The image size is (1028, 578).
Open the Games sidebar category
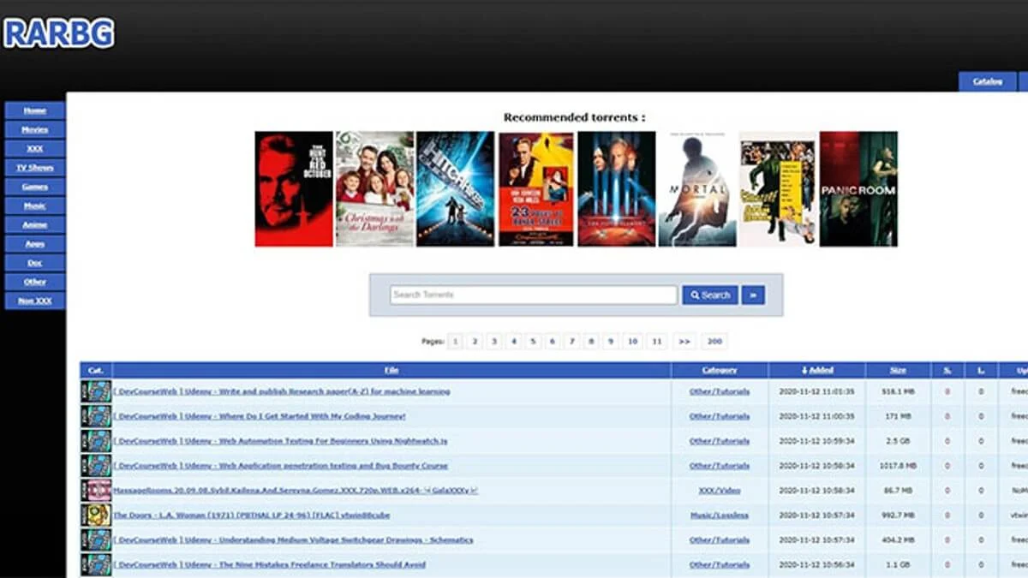pyautogui.click(x=35, y=187)
